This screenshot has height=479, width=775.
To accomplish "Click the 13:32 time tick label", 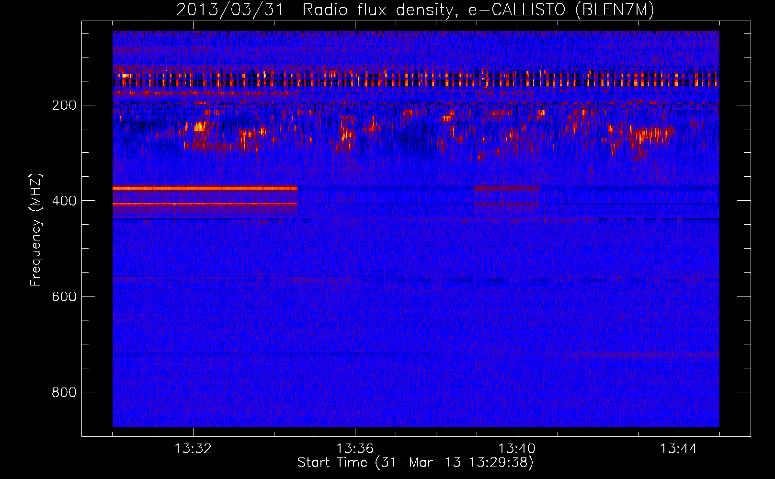I will click(x=193, y=449).
